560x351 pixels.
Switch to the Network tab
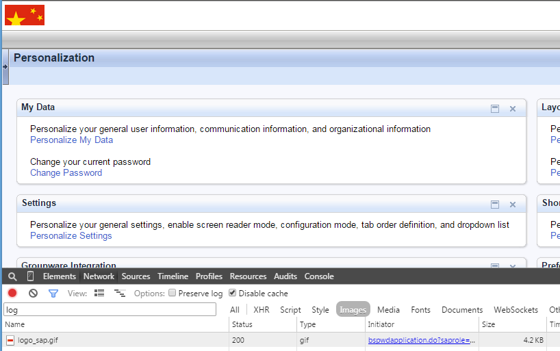(x=99, y=276)
